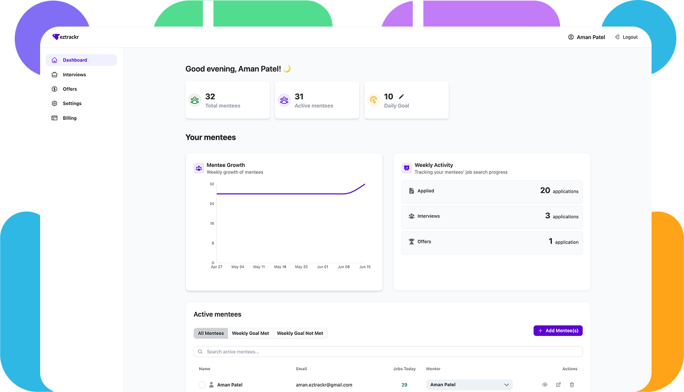Click the person icon beside Aman Patel row

[212, 385]
